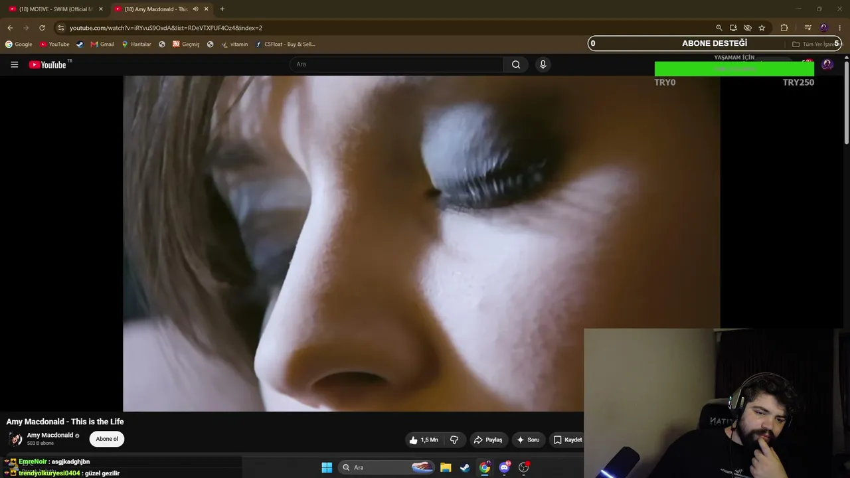
Task: Open the browser extensions puzzle icon
Action: click(x=784, y=28)
